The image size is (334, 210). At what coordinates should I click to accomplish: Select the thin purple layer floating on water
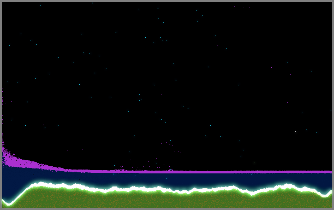click(x=213, y=172)
